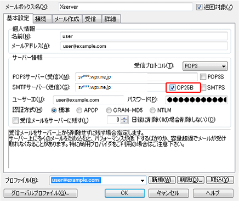Click the 取込 profile button

point(220,180)
